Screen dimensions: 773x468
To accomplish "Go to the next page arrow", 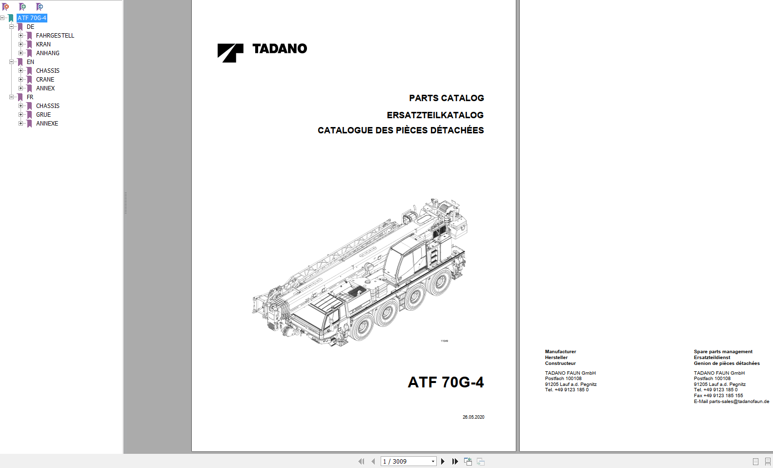I will pos(443,461).
